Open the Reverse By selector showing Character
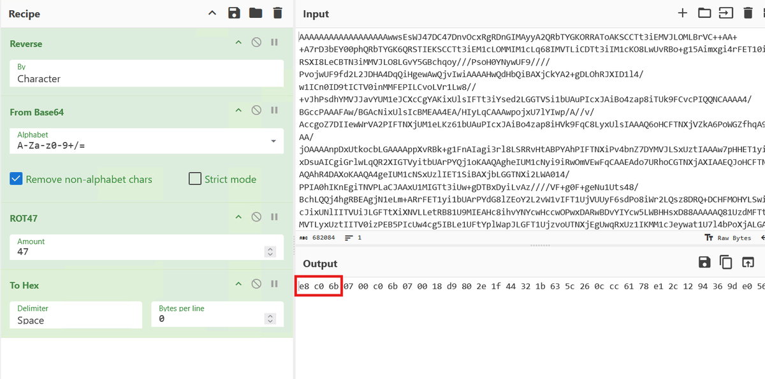Screen dimensions: 765x379 click(147, 73)
